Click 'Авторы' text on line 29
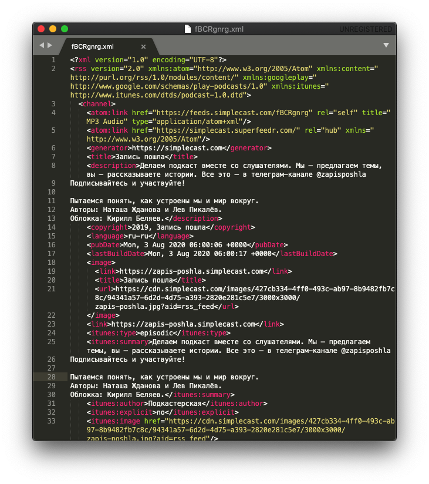The image size is (429, 484). (84, 386)
